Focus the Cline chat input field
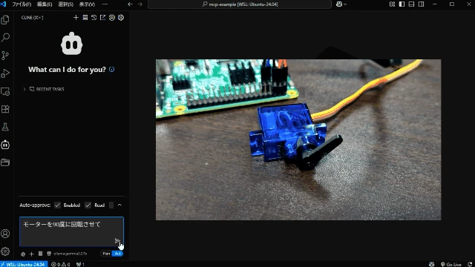This screenshot has height=267, width=475. click(71, 231)
